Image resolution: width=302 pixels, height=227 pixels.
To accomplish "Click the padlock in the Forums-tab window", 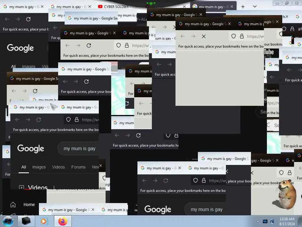I will tap(77, 119).
